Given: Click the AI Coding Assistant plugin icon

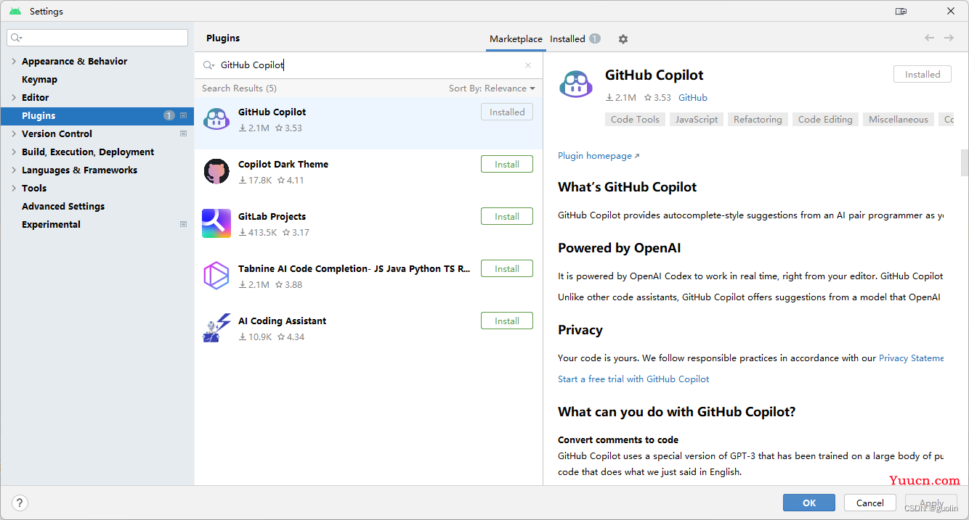Looking at the screenshot, I should (x=216, y=328).
